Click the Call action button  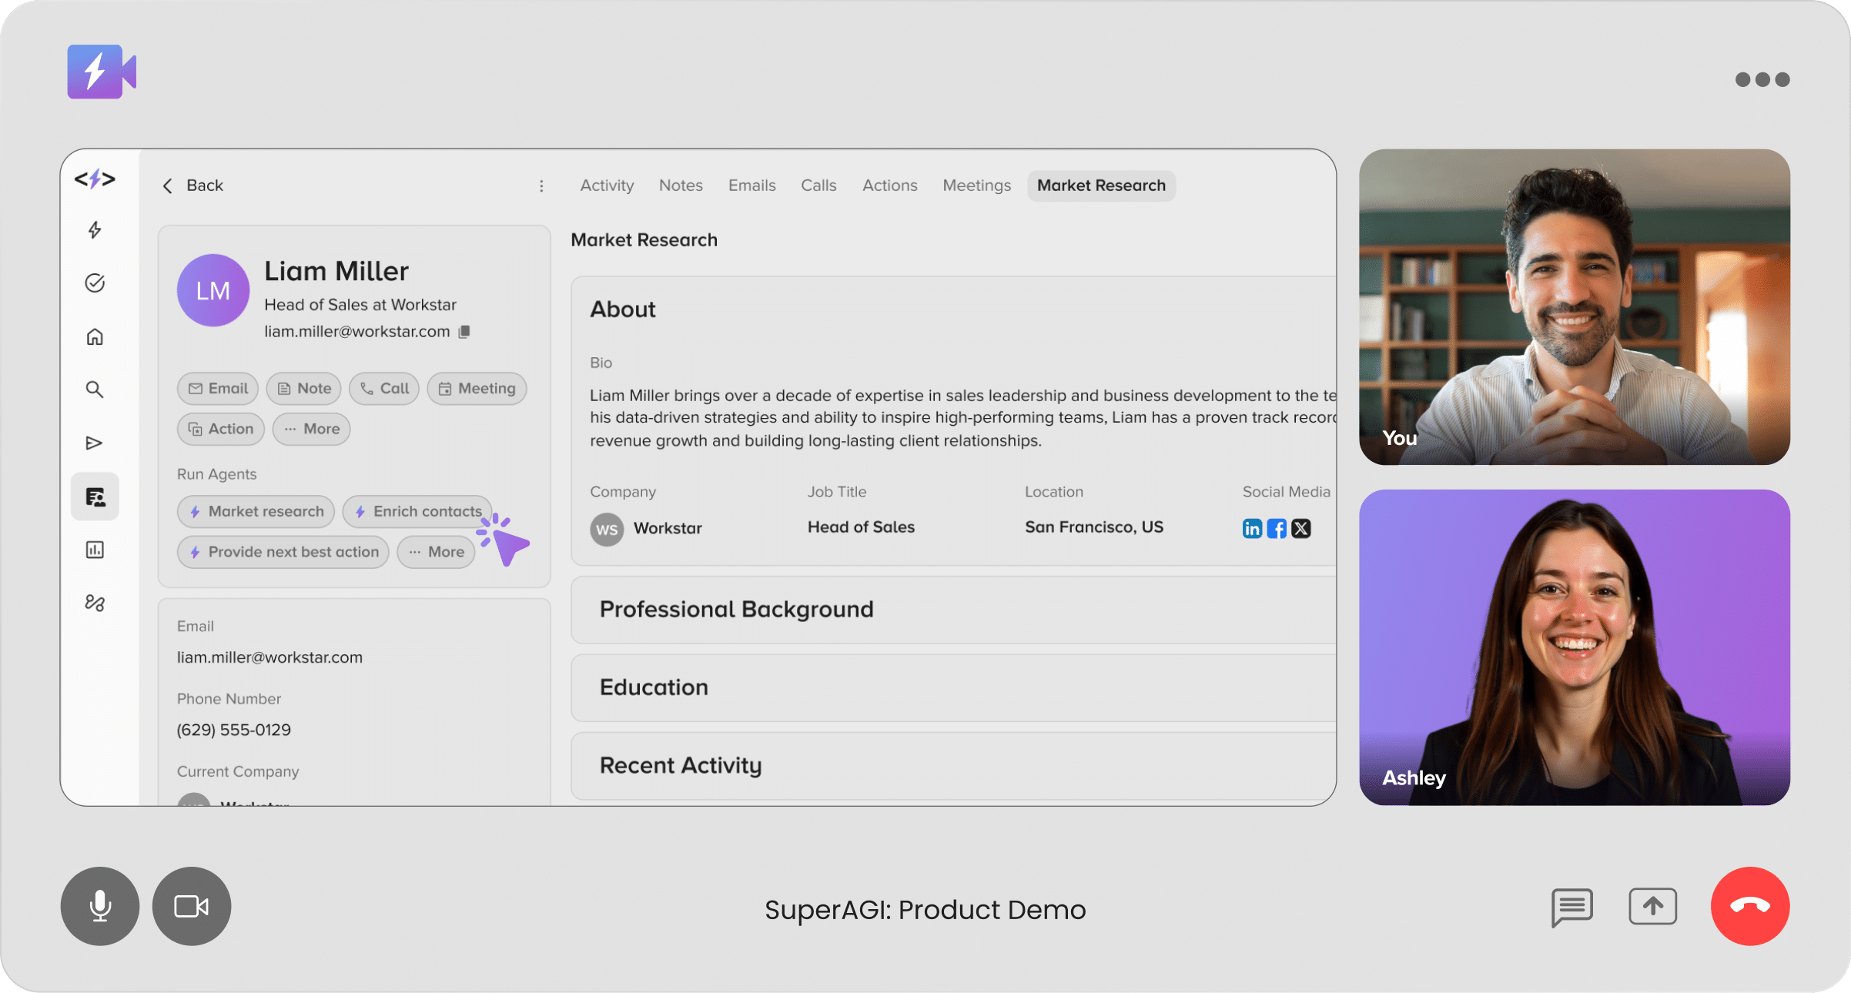coord(384,389)
